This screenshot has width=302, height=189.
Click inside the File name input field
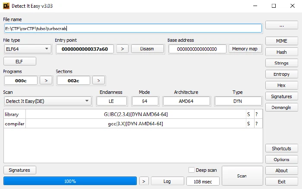133,28
